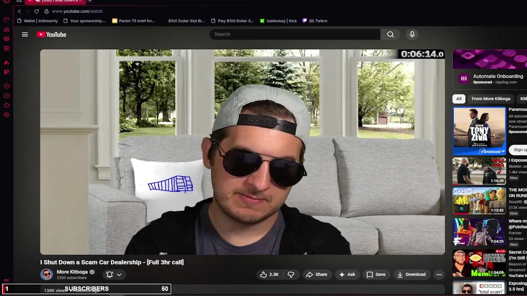This screenshot has height=296, width=527.
Task: Click the Rippling ad logo icon
Action: click(464, 79)
